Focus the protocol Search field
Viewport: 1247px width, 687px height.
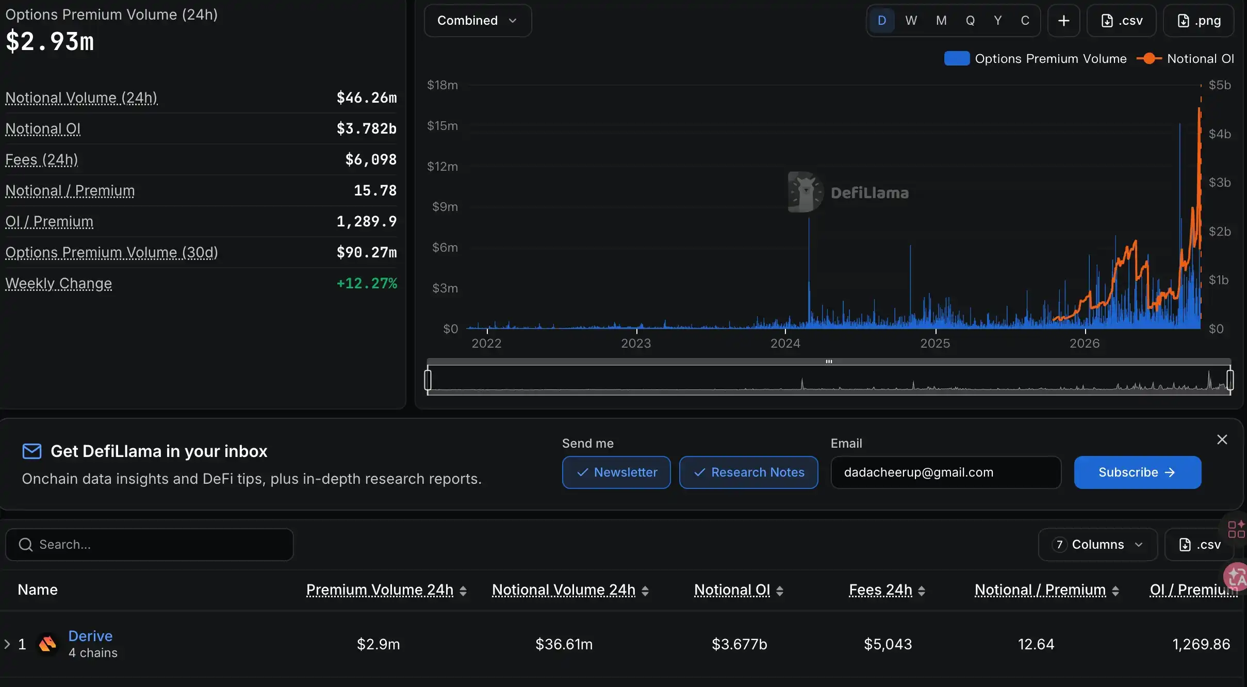click(150, 545)
